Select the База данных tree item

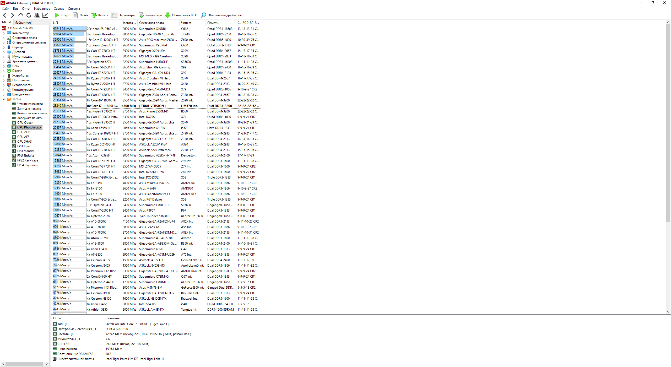pos(21,94)
